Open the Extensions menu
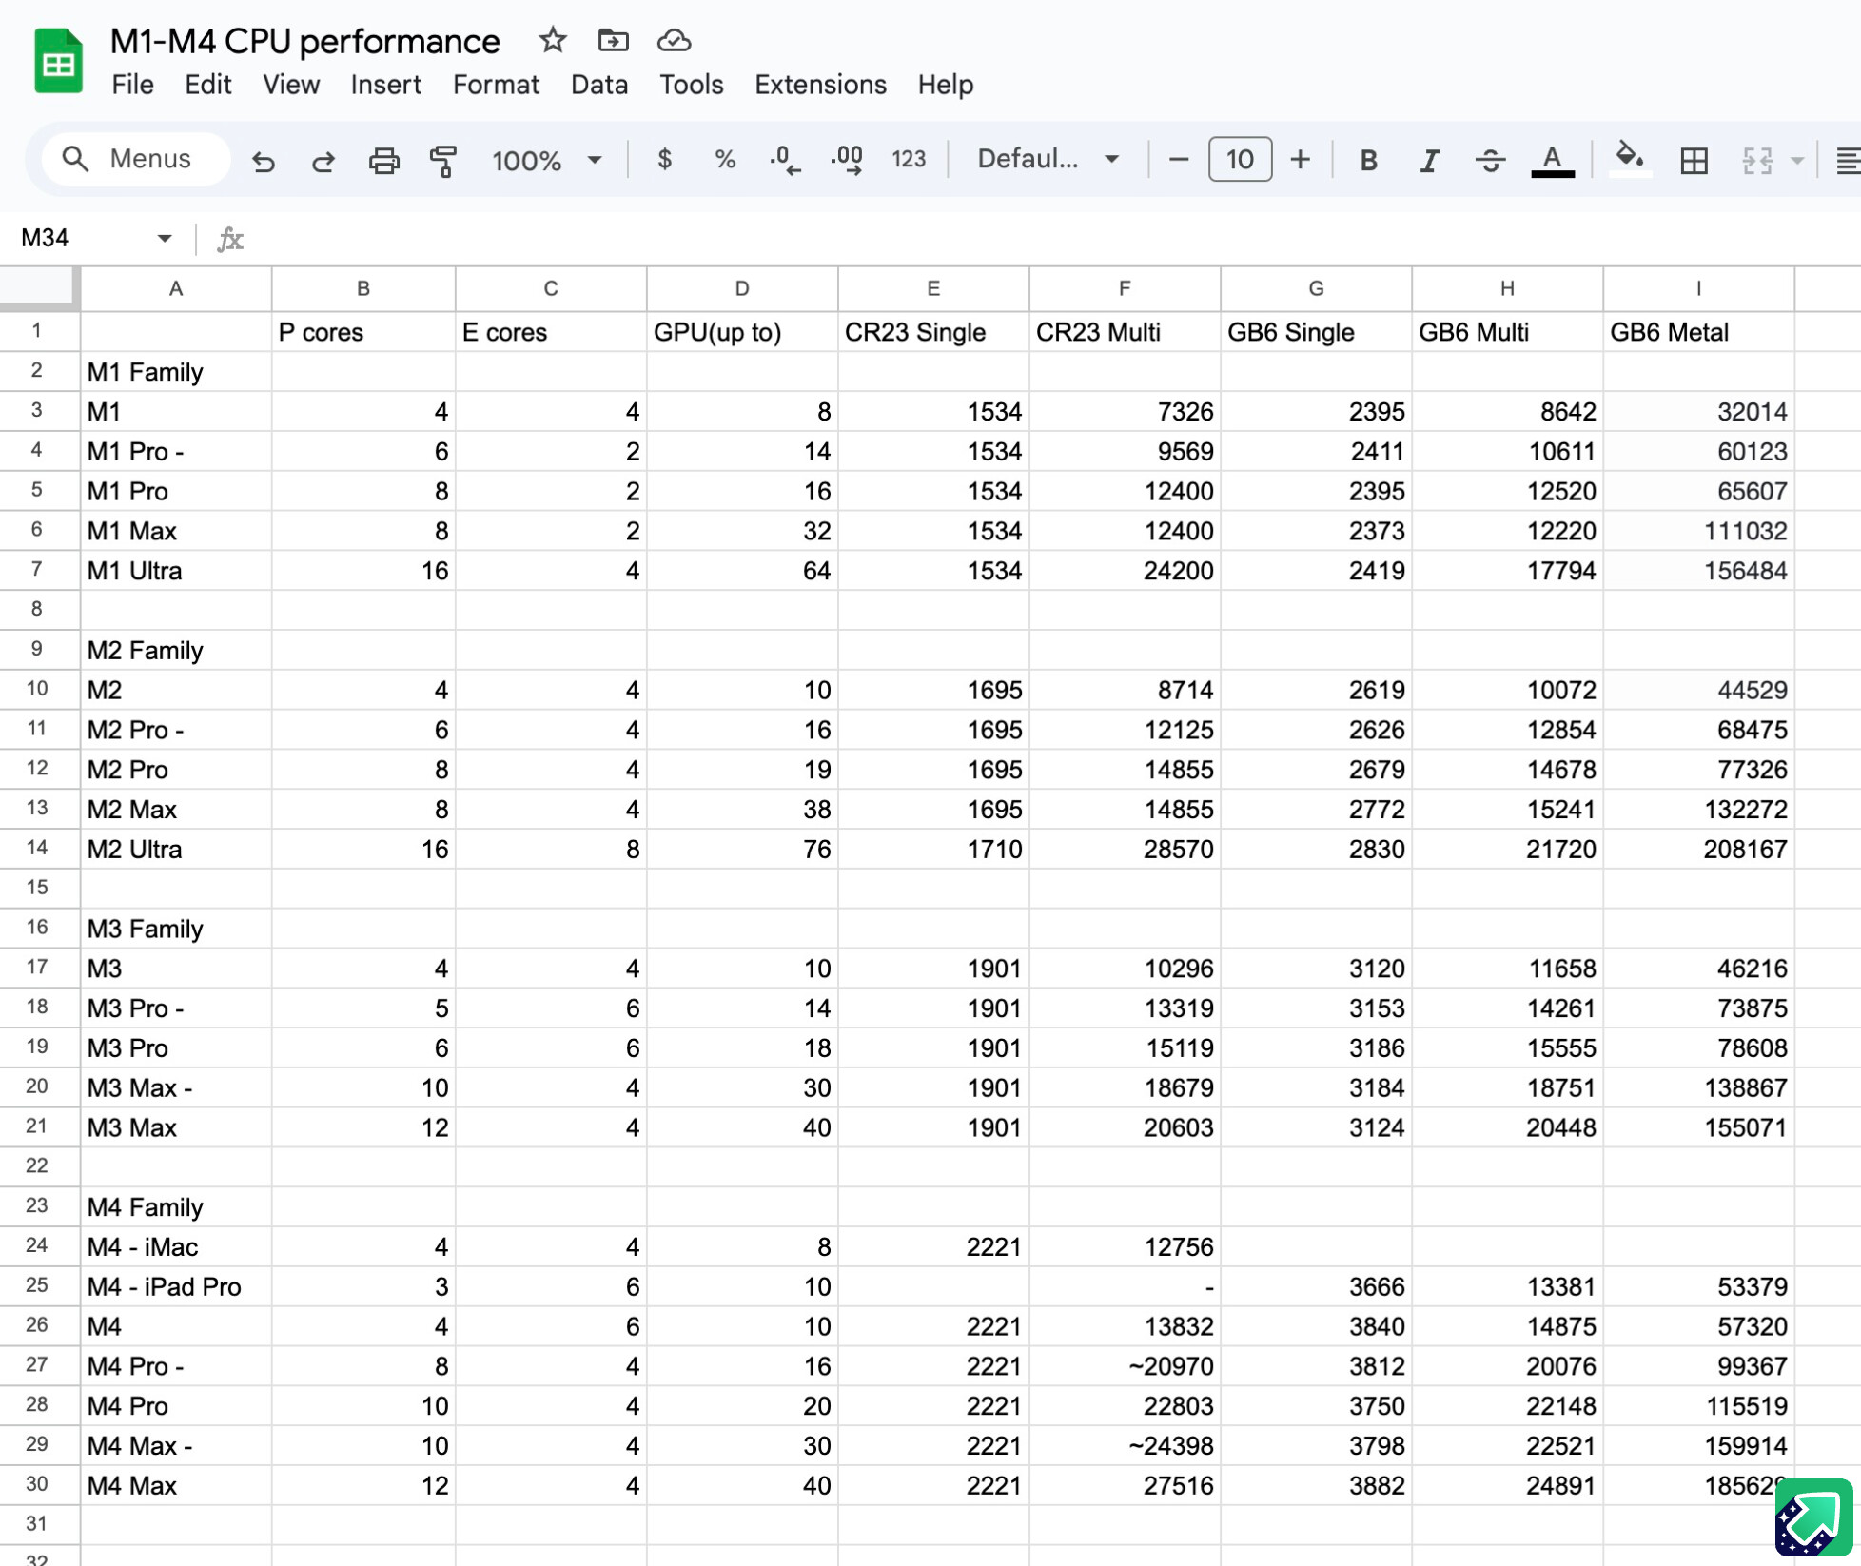The width and height of the screenshot is (1861, 1566). [x=820, y=85]
